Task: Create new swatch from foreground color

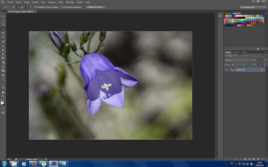Action: (x=258, y=49)
